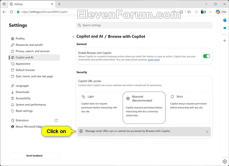Image resolution: width=229 pixels, height=166 pixels.
Task: Click the search magnifier icon
Action: pos(79,25)
